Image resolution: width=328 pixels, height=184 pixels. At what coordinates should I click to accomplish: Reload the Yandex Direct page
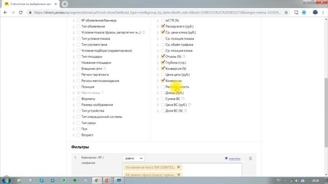point(20,12)
